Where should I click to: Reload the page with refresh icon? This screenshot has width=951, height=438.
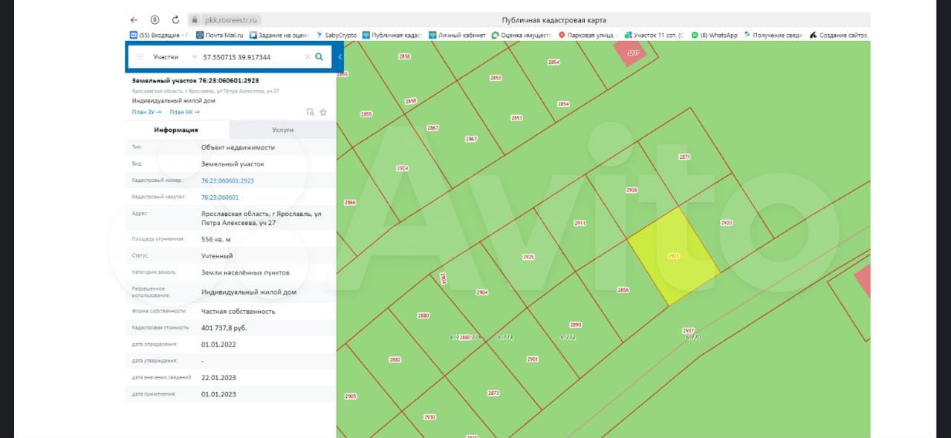click(175, 20)
